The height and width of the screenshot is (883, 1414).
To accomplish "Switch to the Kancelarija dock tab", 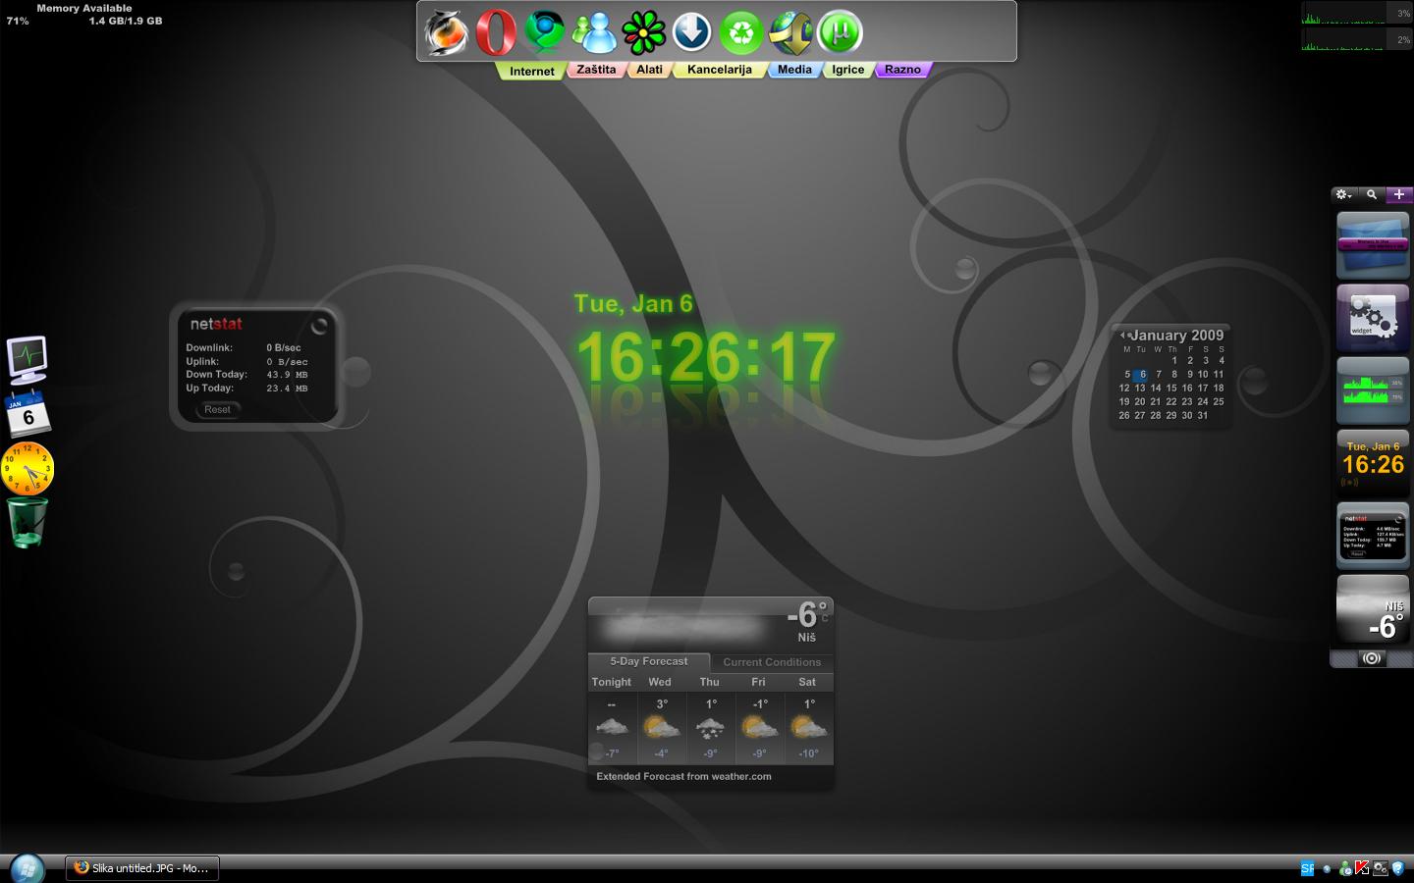I will (x=720, y=70).
